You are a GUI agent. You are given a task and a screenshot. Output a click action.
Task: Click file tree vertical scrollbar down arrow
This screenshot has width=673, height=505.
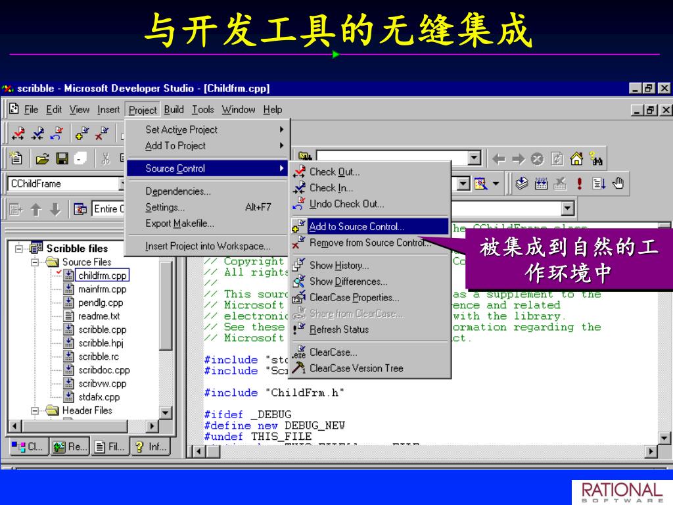tap(165, 413)
